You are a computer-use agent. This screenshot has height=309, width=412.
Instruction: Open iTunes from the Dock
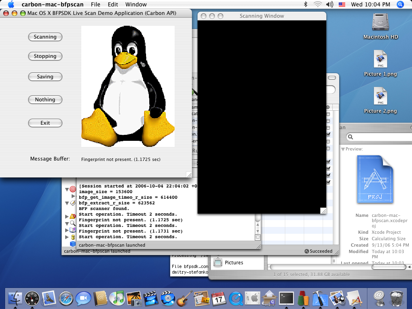[117, 298]
